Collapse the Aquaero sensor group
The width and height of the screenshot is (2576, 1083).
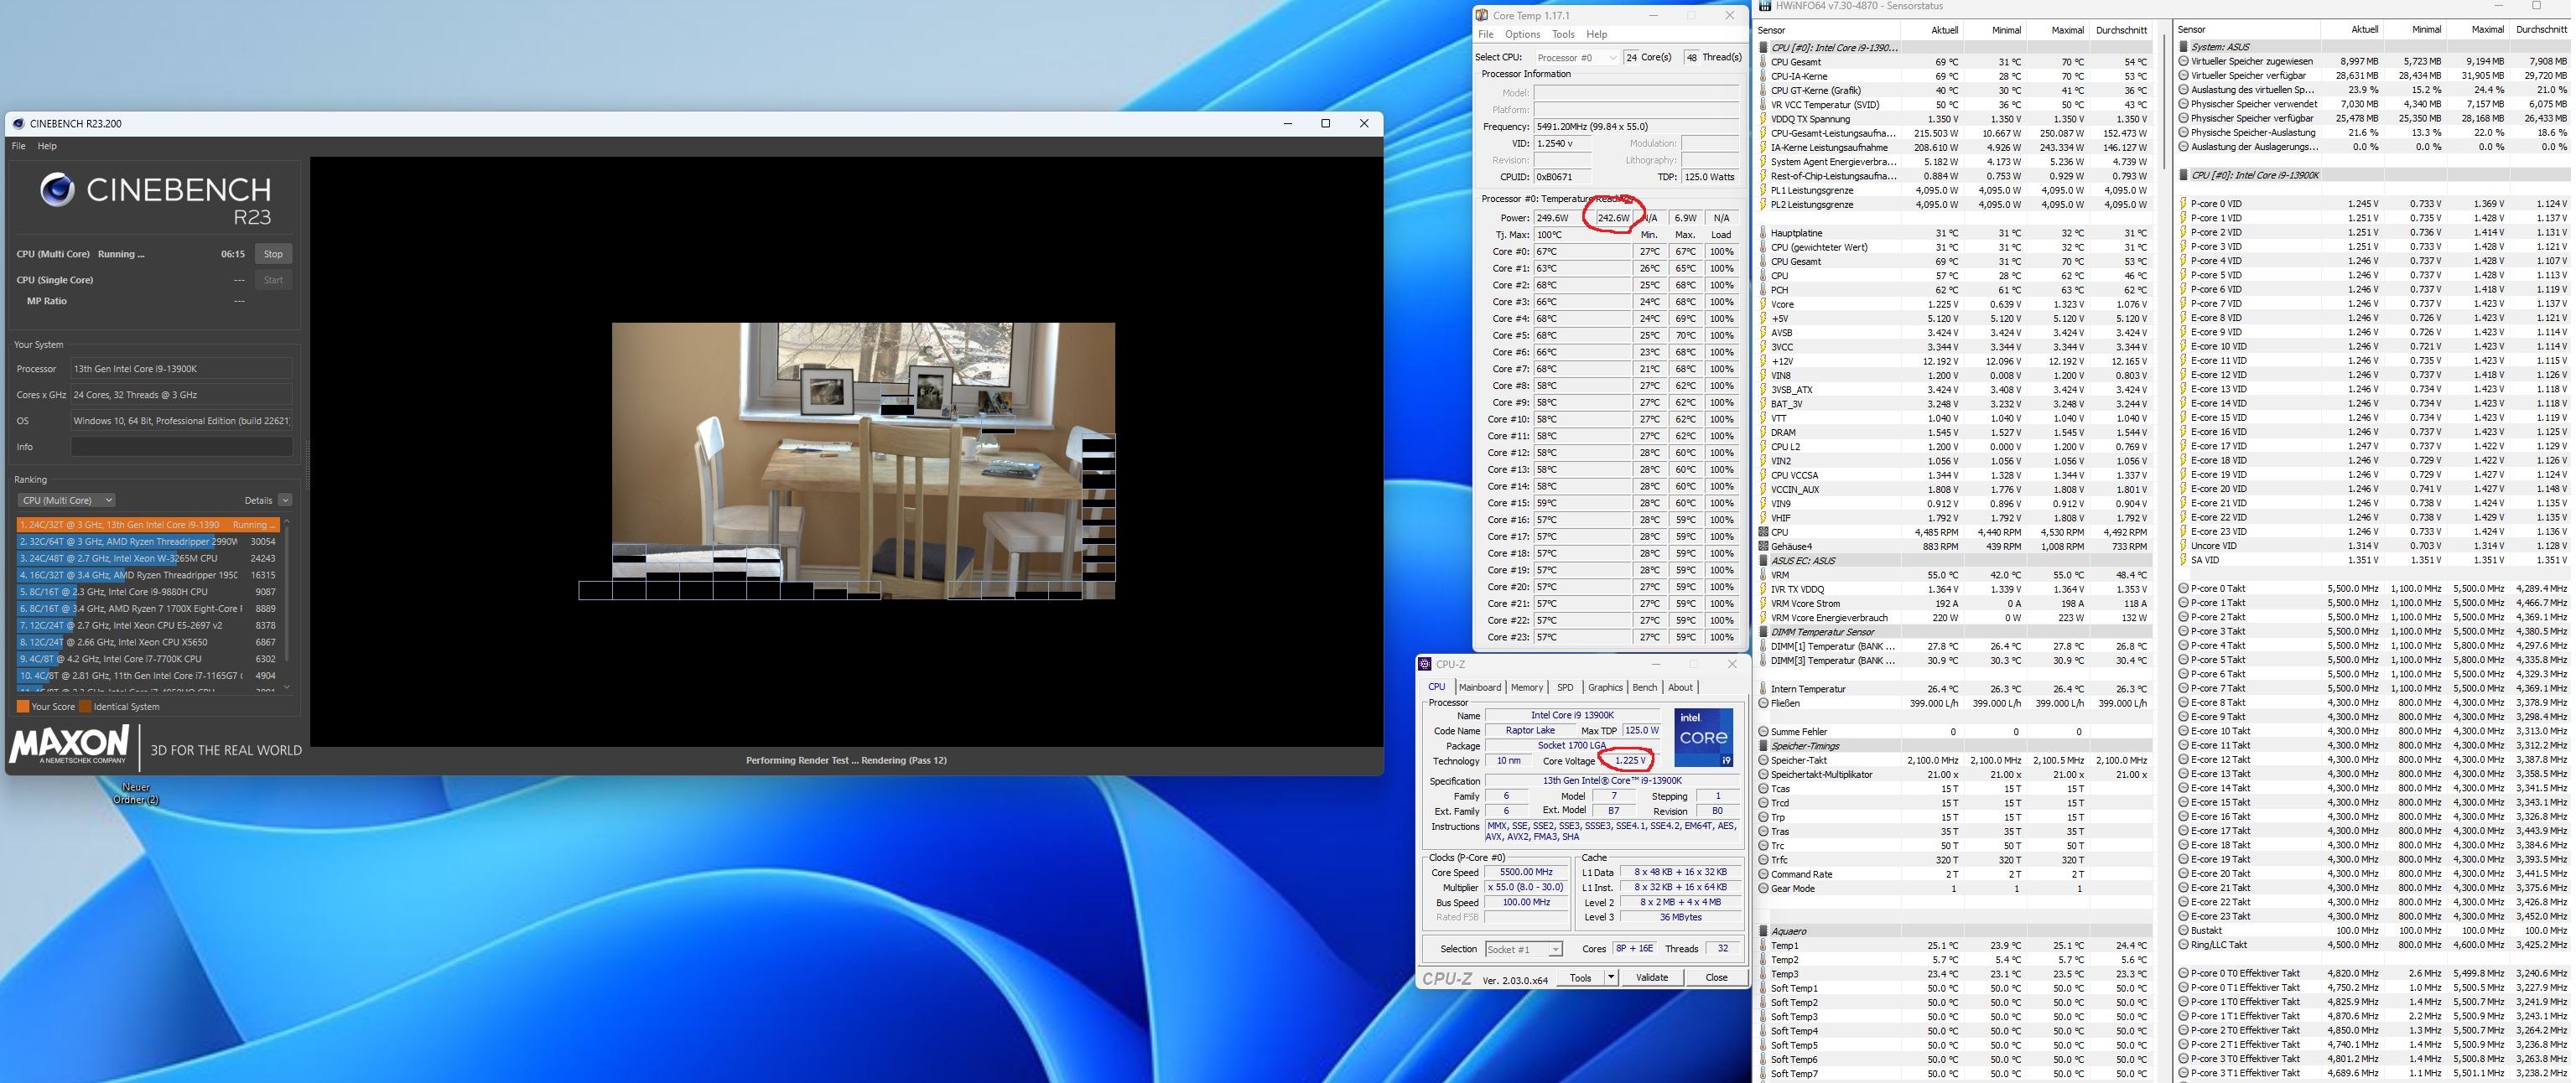coord(1763,931)
